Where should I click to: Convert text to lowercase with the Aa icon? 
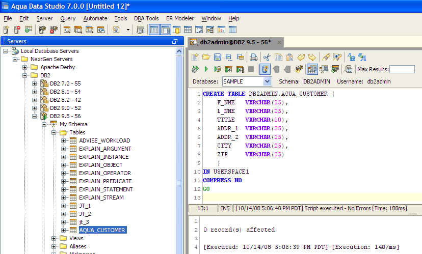coord(351,57)
